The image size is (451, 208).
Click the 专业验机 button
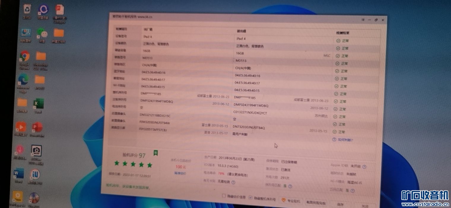coord(291,201)
